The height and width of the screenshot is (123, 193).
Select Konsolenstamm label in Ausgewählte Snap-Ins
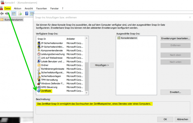129,38
